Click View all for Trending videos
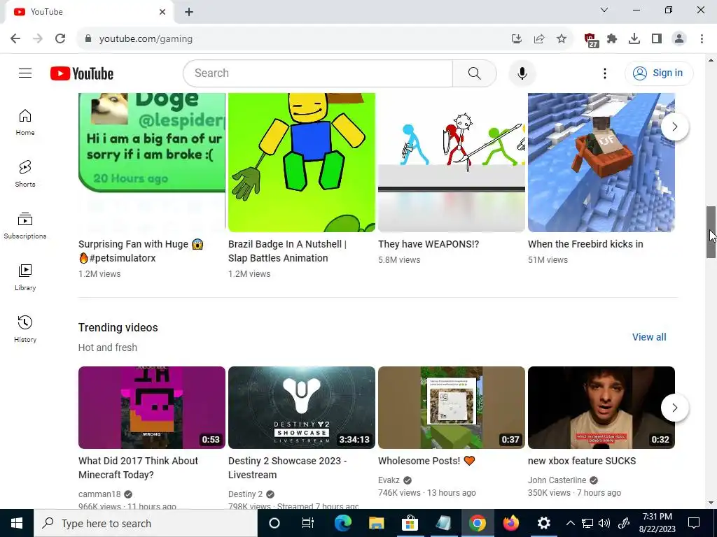The width and height of the screenshot is (717, 537). pyautogui.click(x=649, y=337)
